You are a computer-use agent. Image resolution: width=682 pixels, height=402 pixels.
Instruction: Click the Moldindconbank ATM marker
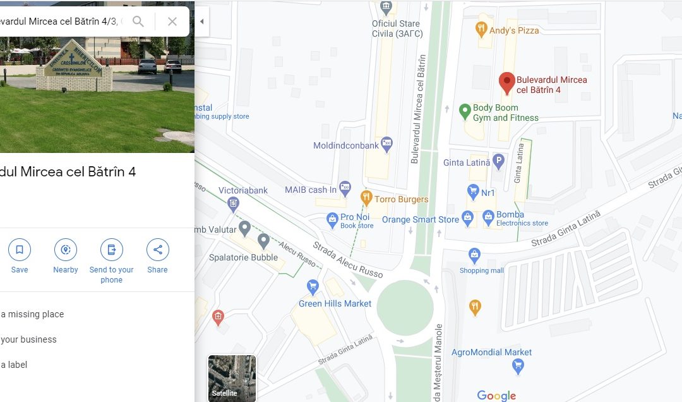pyautogui.click(x=386, y=145)
